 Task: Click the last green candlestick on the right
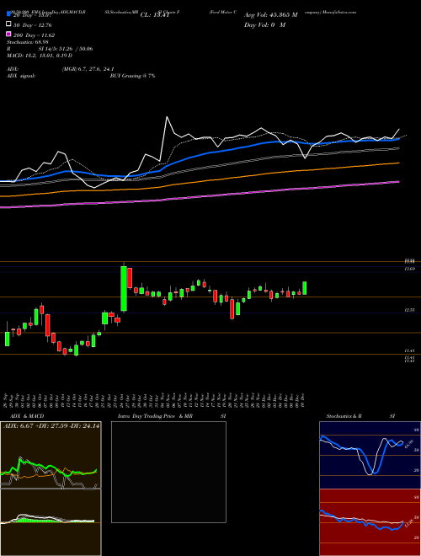click(304, 288)
